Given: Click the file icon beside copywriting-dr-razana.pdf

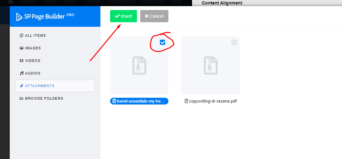Looking at the screenshot, I should pyautogui.click(x=186, y=101).
